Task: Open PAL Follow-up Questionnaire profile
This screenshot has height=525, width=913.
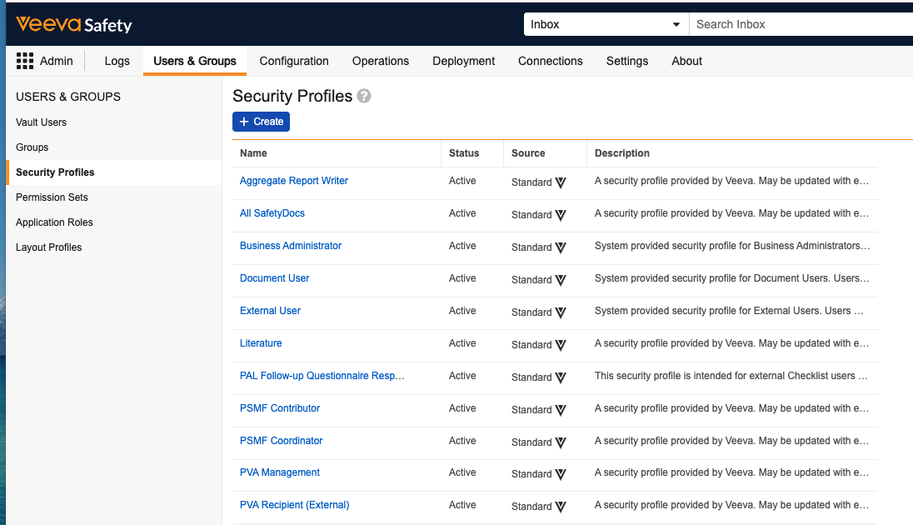Action: coord(322,376)
